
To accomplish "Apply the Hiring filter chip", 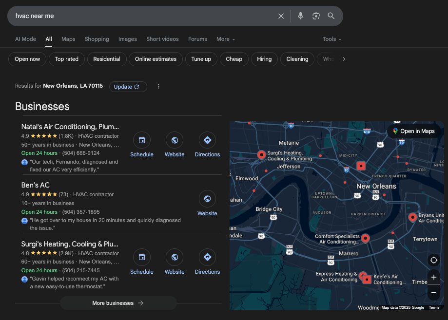I will (264, 59).
